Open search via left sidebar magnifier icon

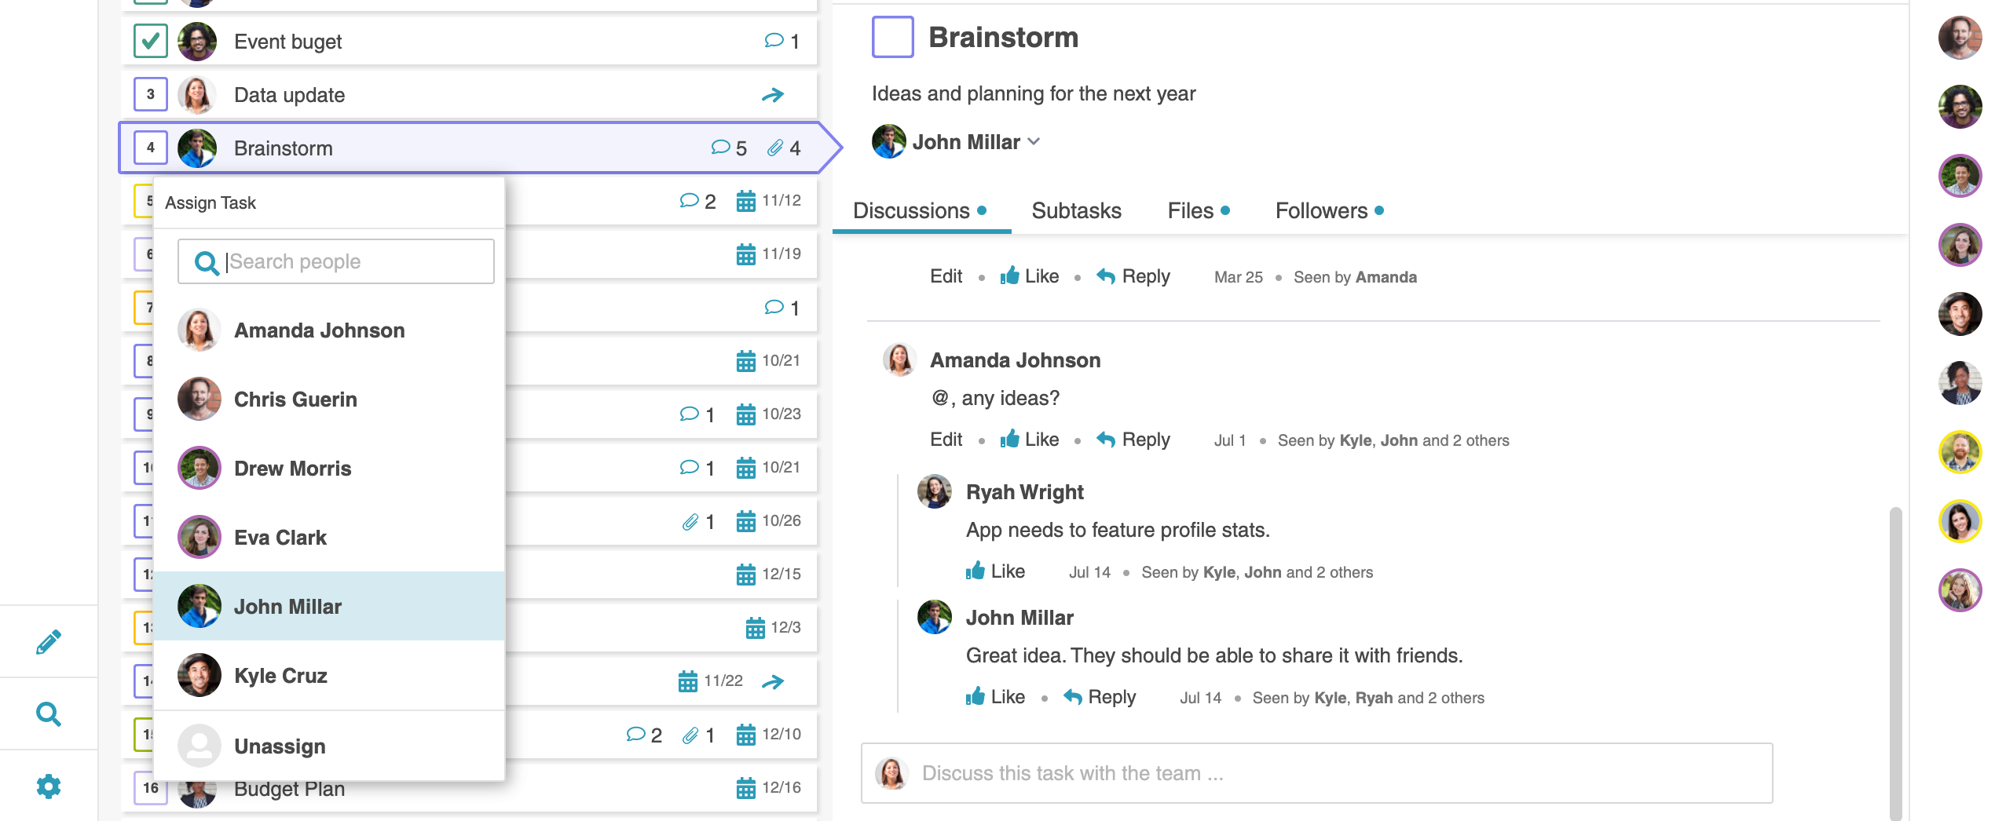[48, 714]
